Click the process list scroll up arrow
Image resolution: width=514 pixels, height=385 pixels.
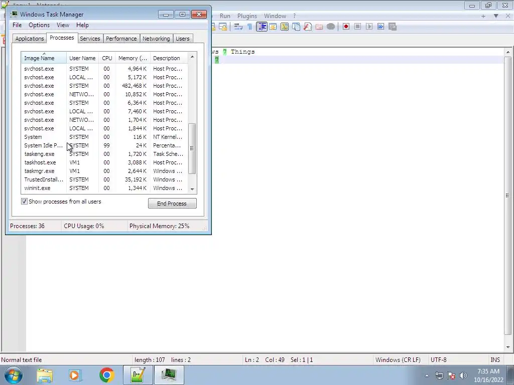192,57
